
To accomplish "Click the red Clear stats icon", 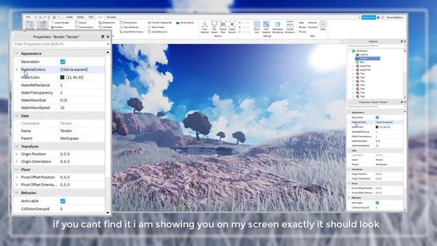I will pyautogui.click(x=323, y=25).
